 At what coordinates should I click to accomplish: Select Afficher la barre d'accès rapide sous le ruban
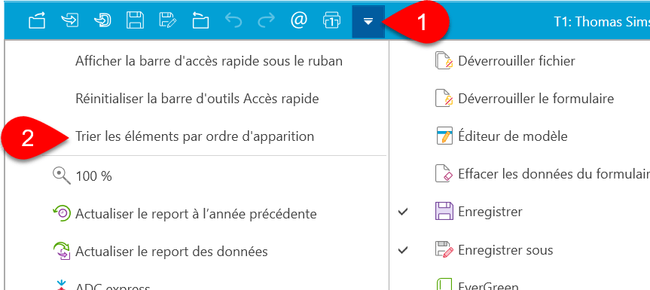point(209,61)
